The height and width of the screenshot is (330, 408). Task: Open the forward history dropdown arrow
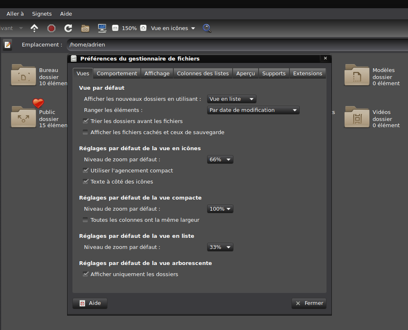tap(21, 28)
